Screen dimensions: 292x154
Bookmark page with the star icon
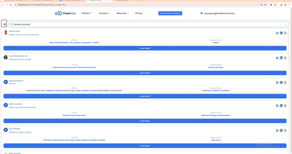tap(265, 5)
